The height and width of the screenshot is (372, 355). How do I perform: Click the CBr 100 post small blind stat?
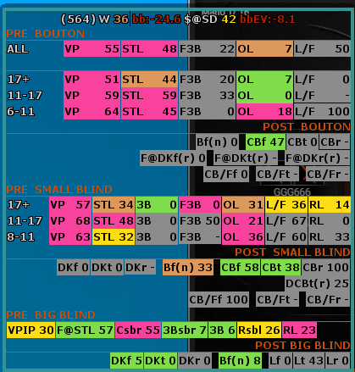(326, 267)
